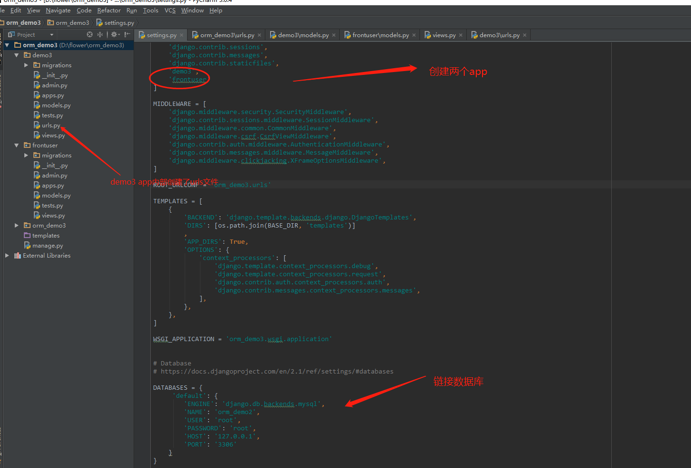Click the 'PORT': '3306' line
This screenshot has height=468, width=691.
point(210,445)
